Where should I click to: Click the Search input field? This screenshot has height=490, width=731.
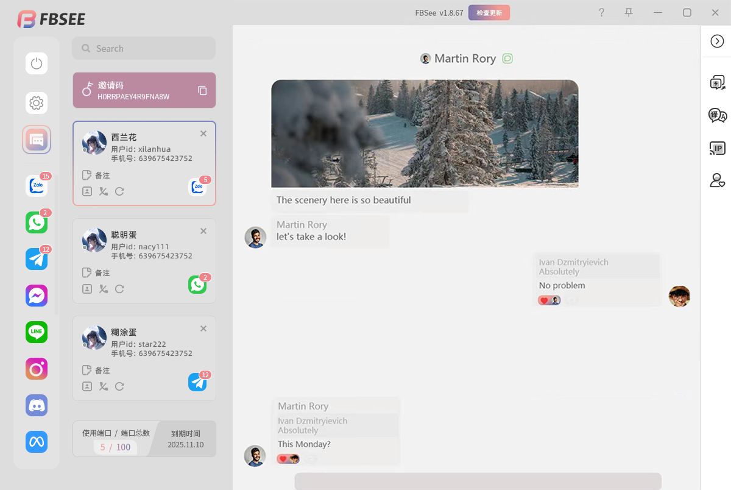click(144, 48)
